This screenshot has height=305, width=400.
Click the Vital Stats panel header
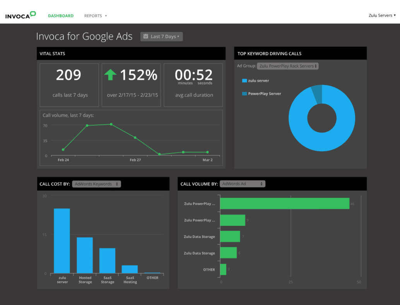pos(131,54)
